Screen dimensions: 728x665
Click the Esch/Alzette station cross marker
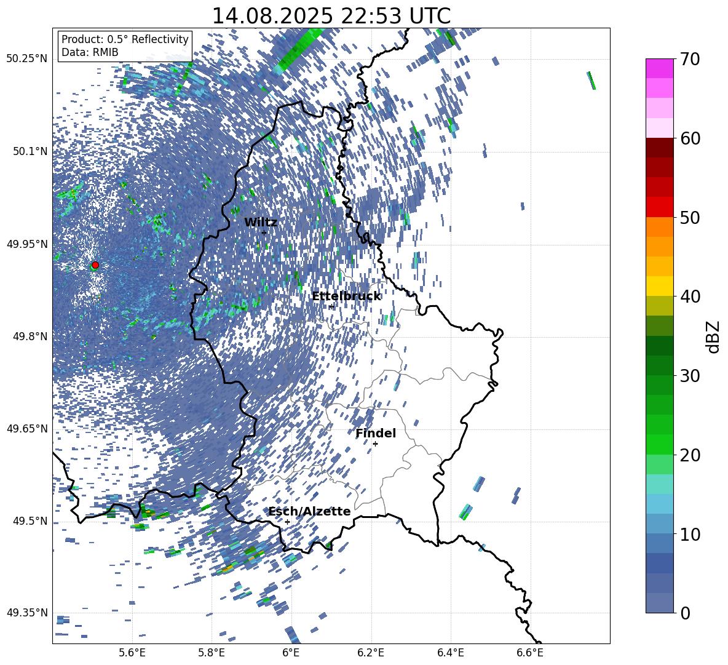click(x=287, y=522)
